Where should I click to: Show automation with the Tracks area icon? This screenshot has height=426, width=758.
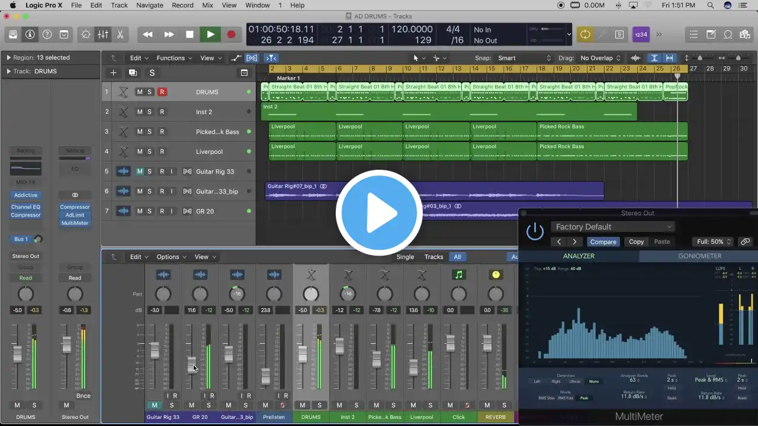pyautogui.click(x=236, y=58)
